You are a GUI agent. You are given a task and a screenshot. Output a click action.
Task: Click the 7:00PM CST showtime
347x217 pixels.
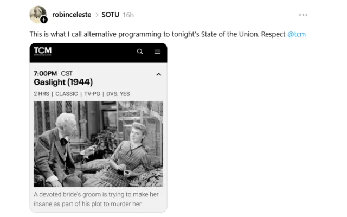[53, 73]
